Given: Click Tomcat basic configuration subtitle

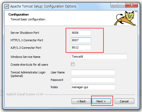Looking at the screenshot, I should 28,19.
